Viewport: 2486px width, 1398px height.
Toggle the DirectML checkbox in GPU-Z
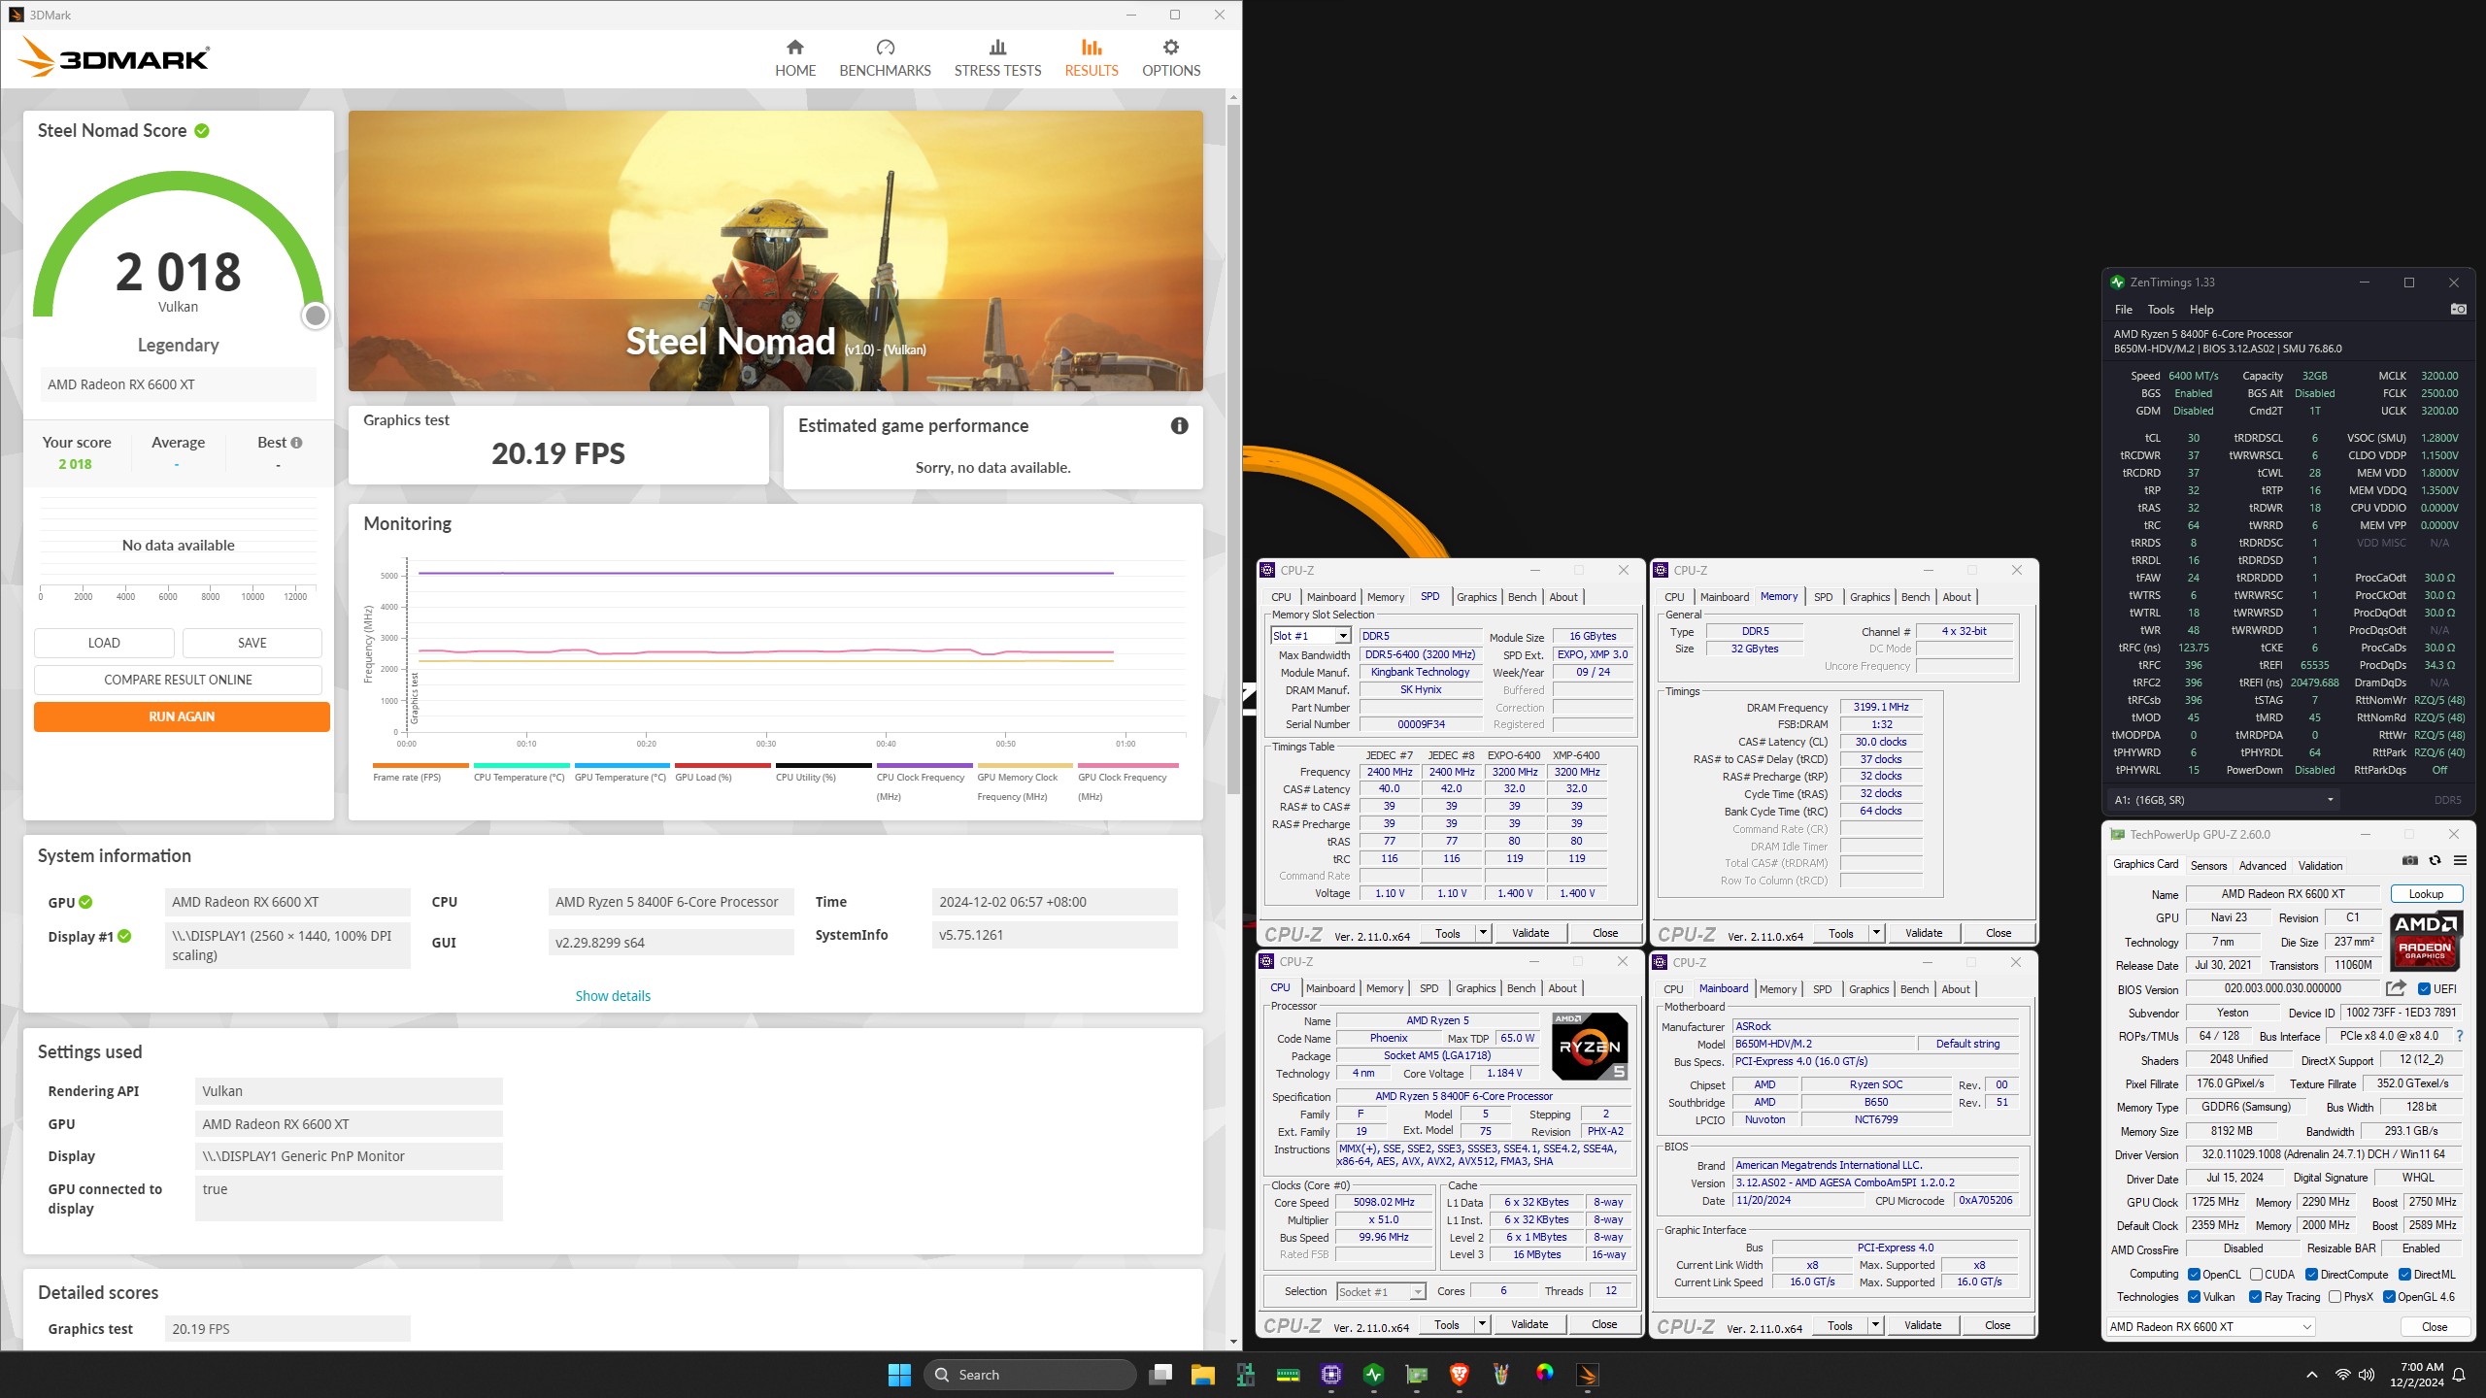[x=2404, y=1274]
